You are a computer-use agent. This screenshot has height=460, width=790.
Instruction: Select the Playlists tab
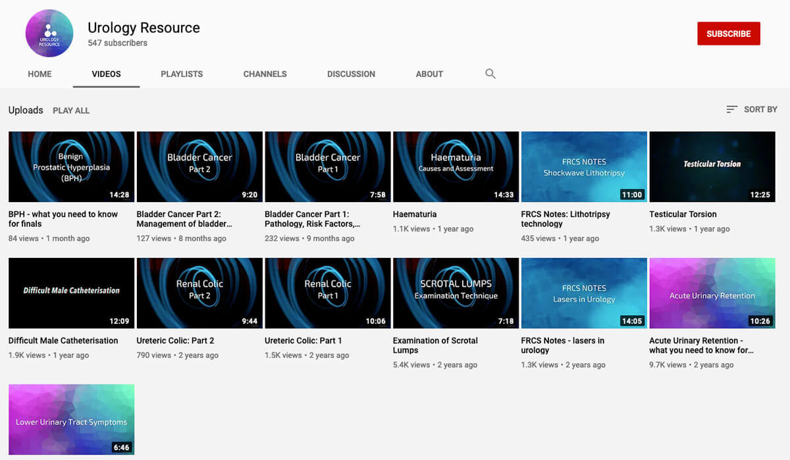point(182,74)
